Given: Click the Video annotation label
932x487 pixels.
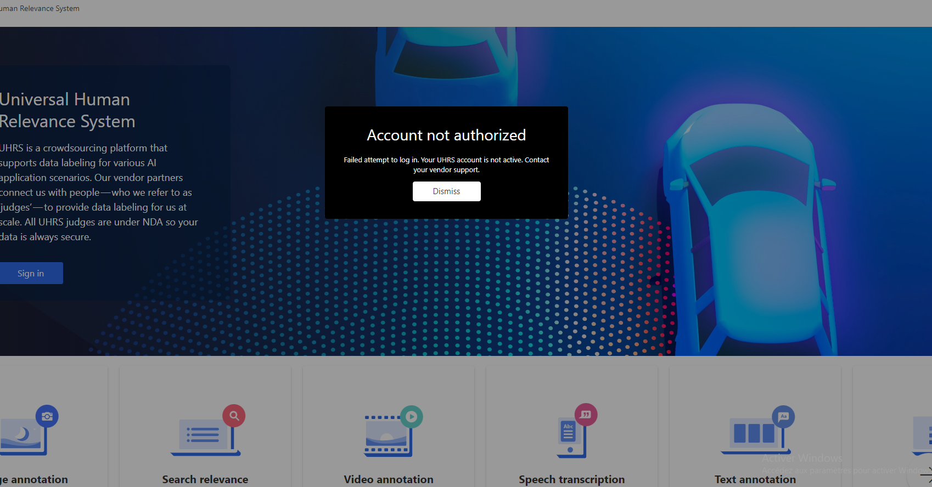Looking at the screenshot, I should click(389, 479).
